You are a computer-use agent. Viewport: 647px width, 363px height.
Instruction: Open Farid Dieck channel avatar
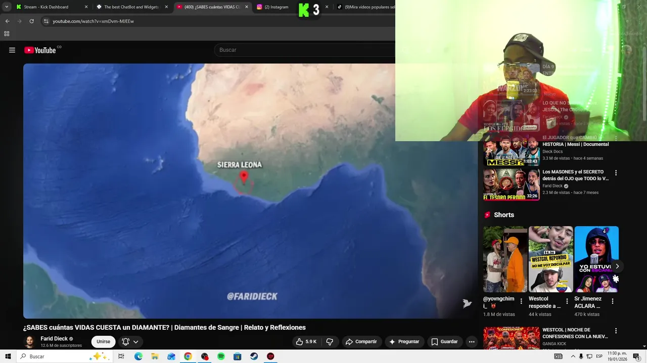pos(30,341)
